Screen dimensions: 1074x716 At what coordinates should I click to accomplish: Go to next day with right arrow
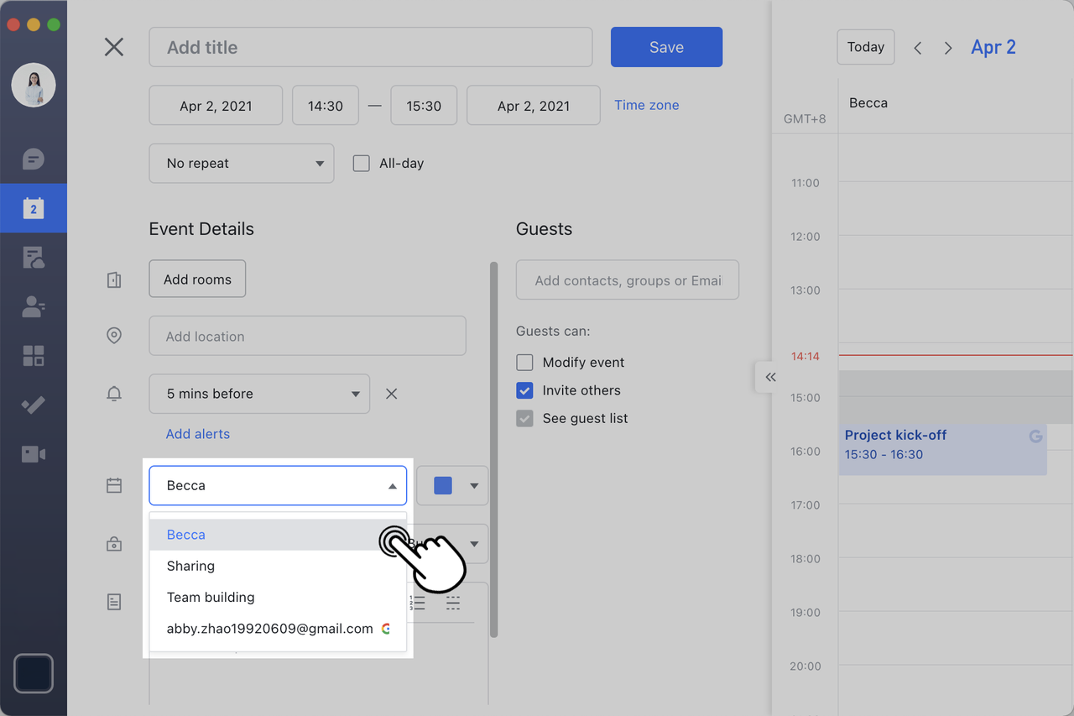(947, 48)
